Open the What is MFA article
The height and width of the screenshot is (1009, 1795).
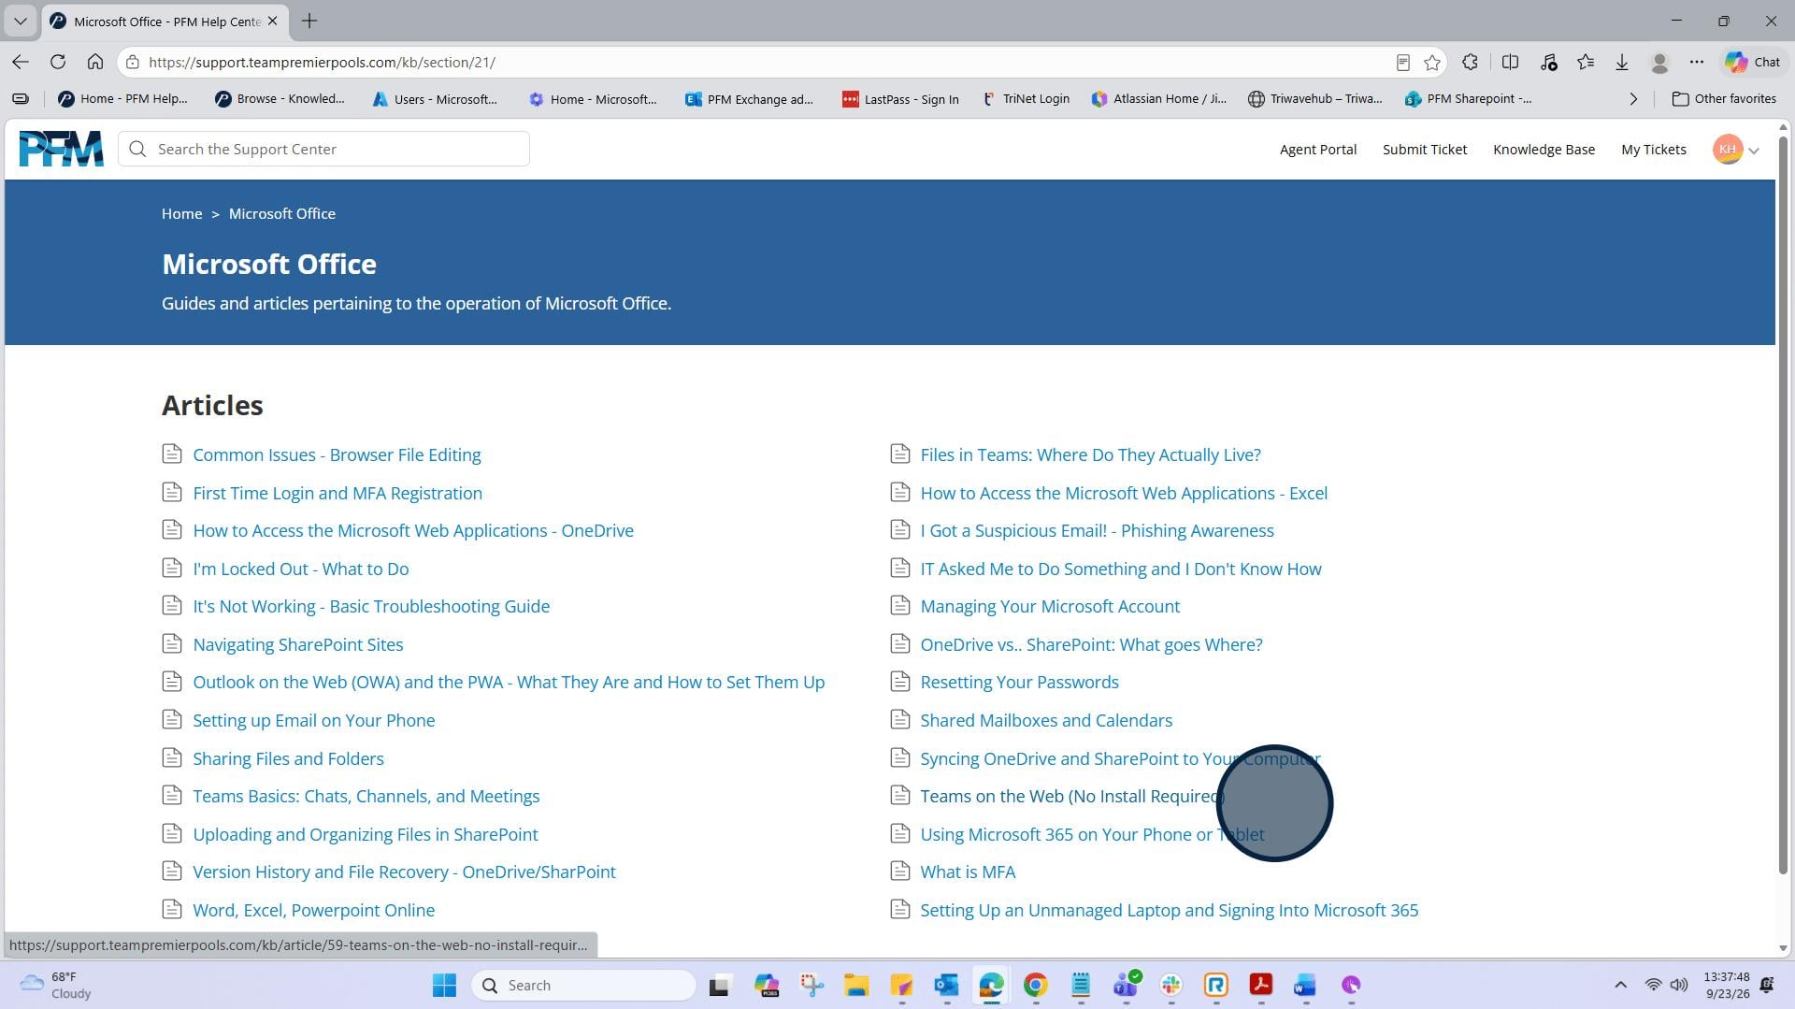(x=968, y=872)
